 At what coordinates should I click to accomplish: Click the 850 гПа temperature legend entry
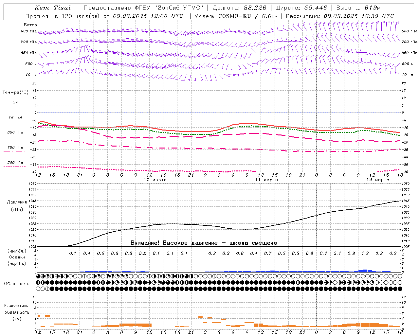tap(15, 132)
